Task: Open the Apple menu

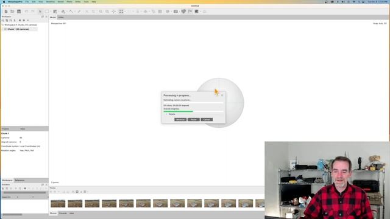Action: point(4,2)
